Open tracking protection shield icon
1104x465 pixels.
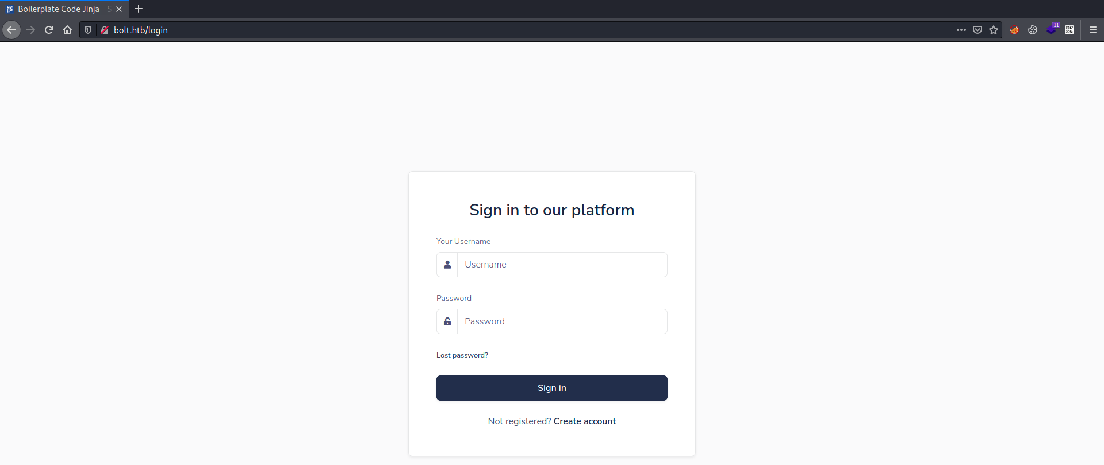point(88,30)
